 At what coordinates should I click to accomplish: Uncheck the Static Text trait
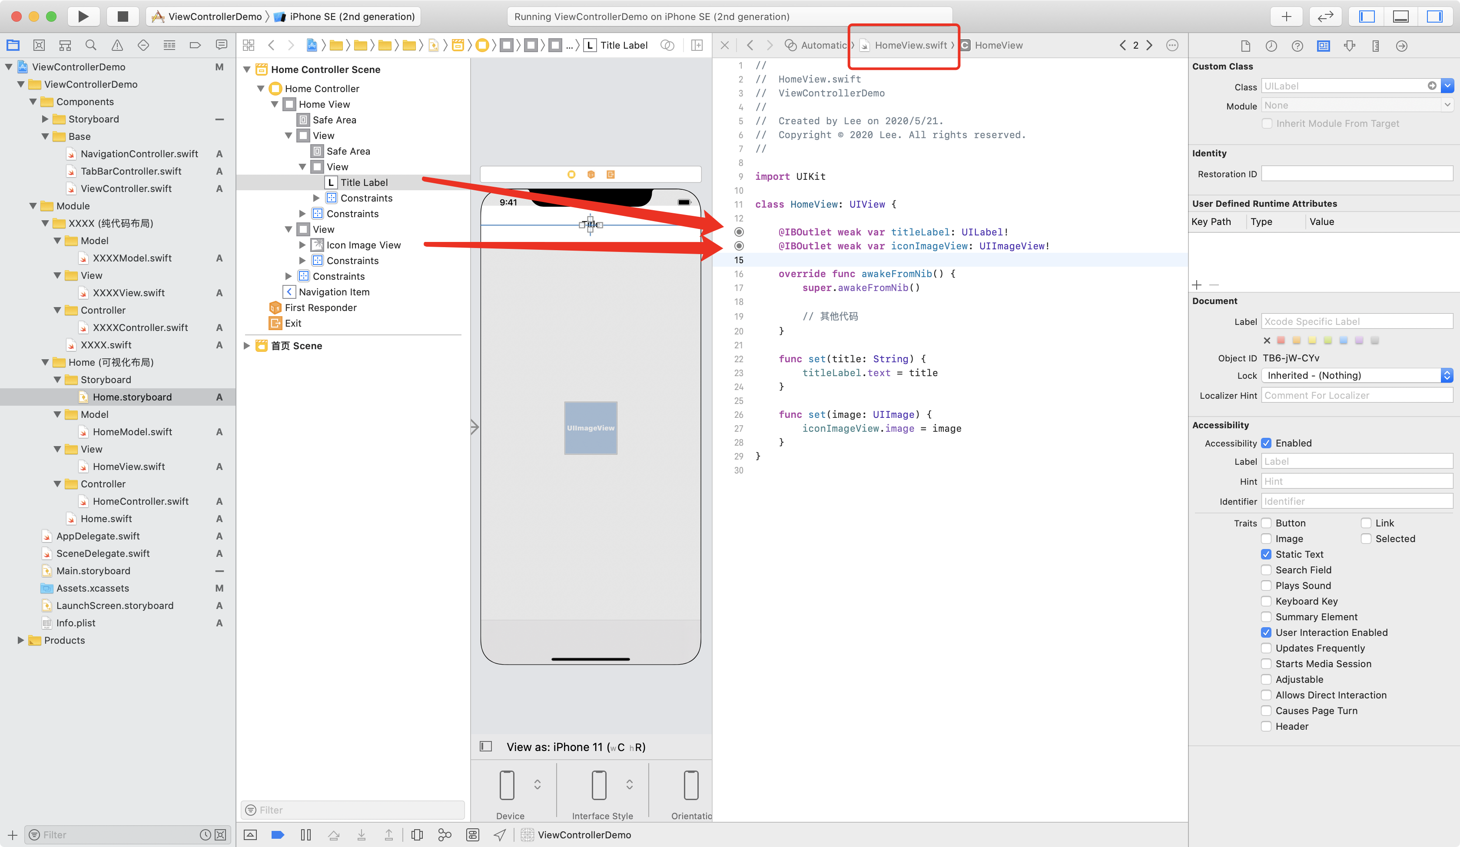point(1267,554)
